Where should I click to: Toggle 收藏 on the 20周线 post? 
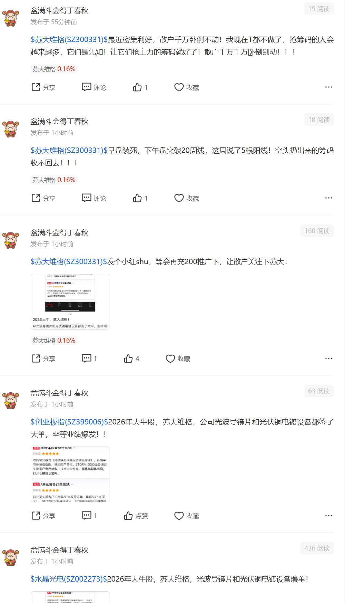coord(187,198)
